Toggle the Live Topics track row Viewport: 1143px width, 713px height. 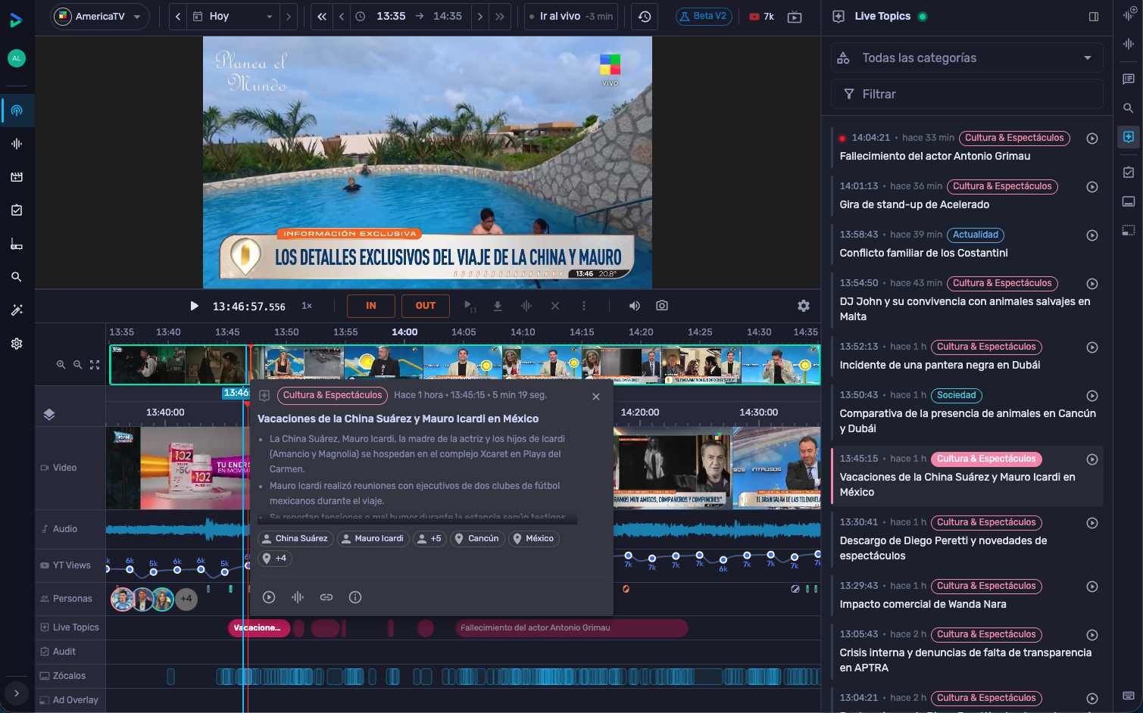[70, 627]
